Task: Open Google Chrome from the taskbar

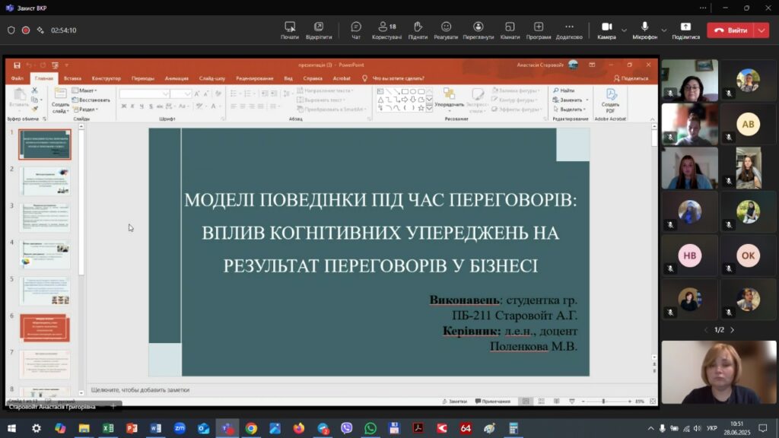Action: point(251,428)
